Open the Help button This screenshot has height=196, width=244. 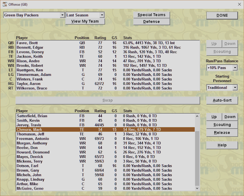click(222, 145)
